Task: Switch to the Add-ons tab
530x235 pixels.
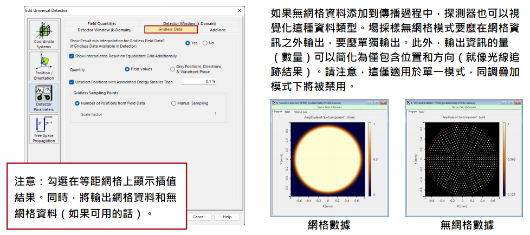Action: 218,29
